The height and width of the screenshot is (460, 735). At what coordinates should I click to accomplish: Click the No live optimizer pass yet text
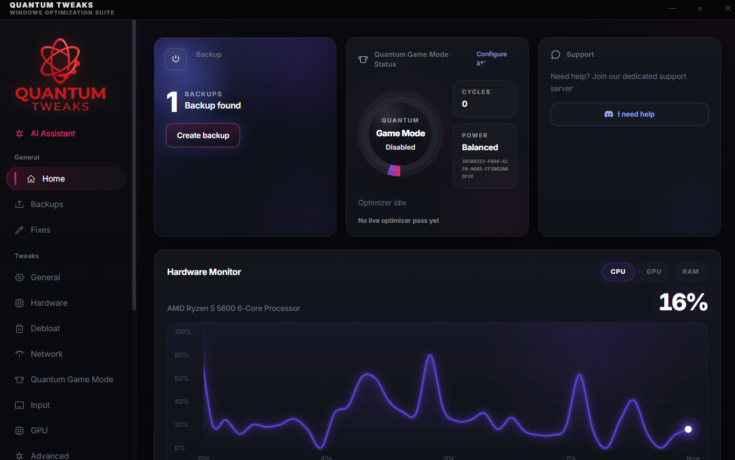pyautogui.click(x=399, y=221)
